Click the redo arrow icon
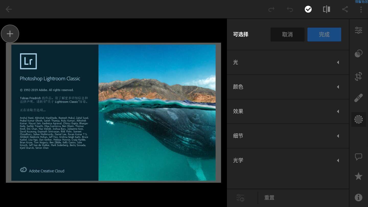Viewport: 368px width, 207px height. click(x=271, y=9)
